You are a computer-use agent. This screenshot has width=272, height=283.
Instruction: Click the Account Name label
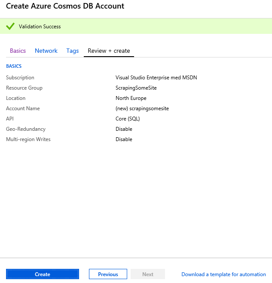[x=23, y=108]
